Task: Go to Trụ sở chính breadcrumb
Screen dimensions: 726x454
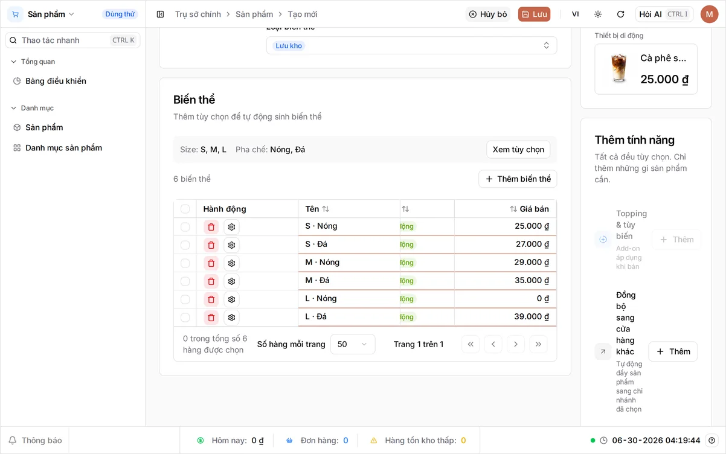Action: tap(198, 14)
